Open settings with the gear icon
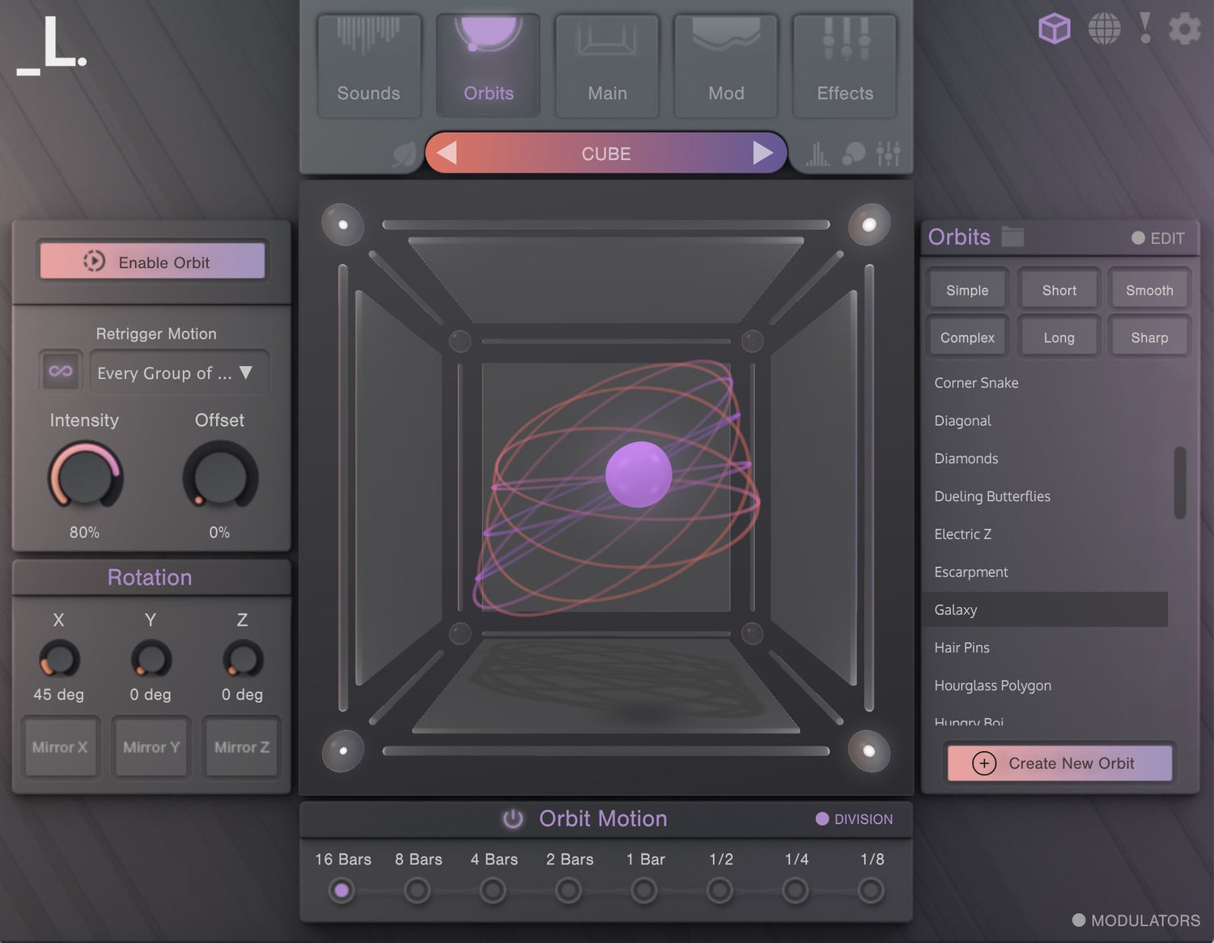This screenshot has width=1214, height=943. click(x=1184, y=29)
